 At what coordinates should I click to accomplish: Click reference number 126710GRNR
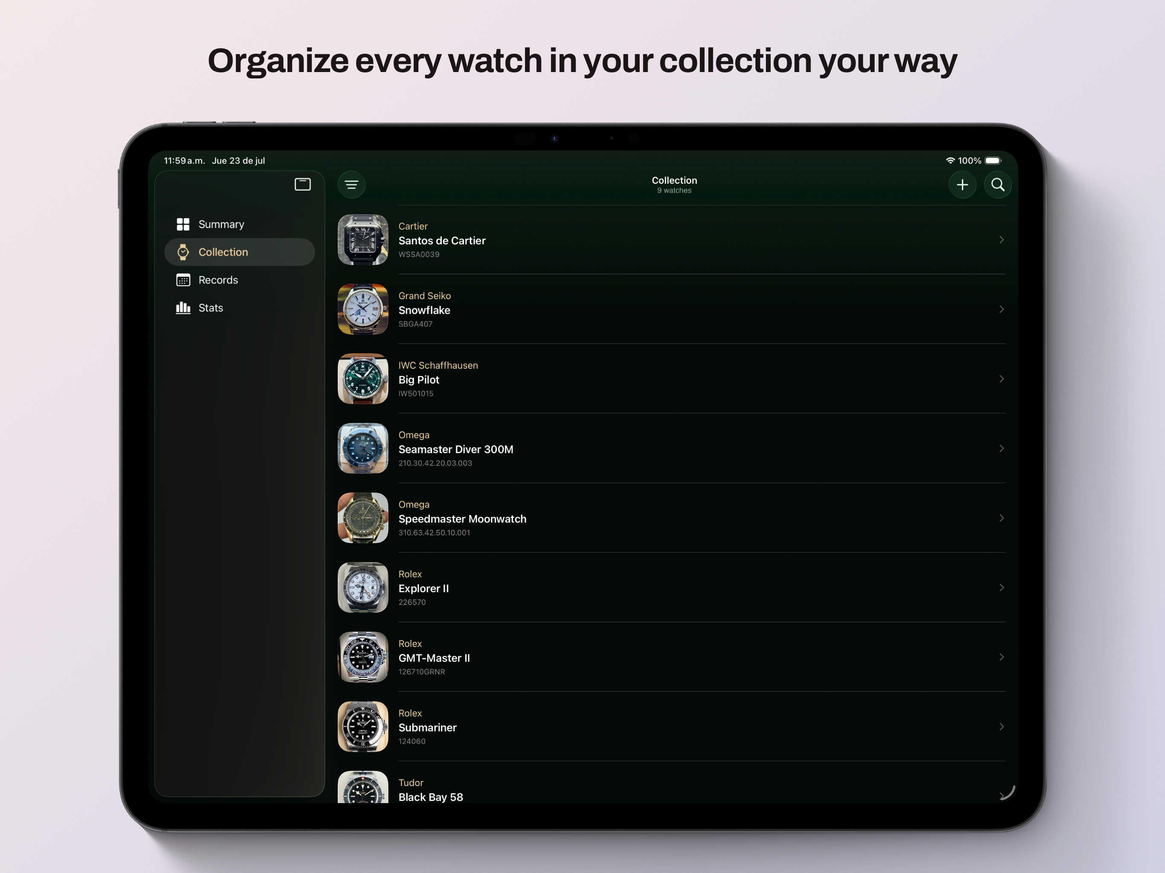click(422, 671)
